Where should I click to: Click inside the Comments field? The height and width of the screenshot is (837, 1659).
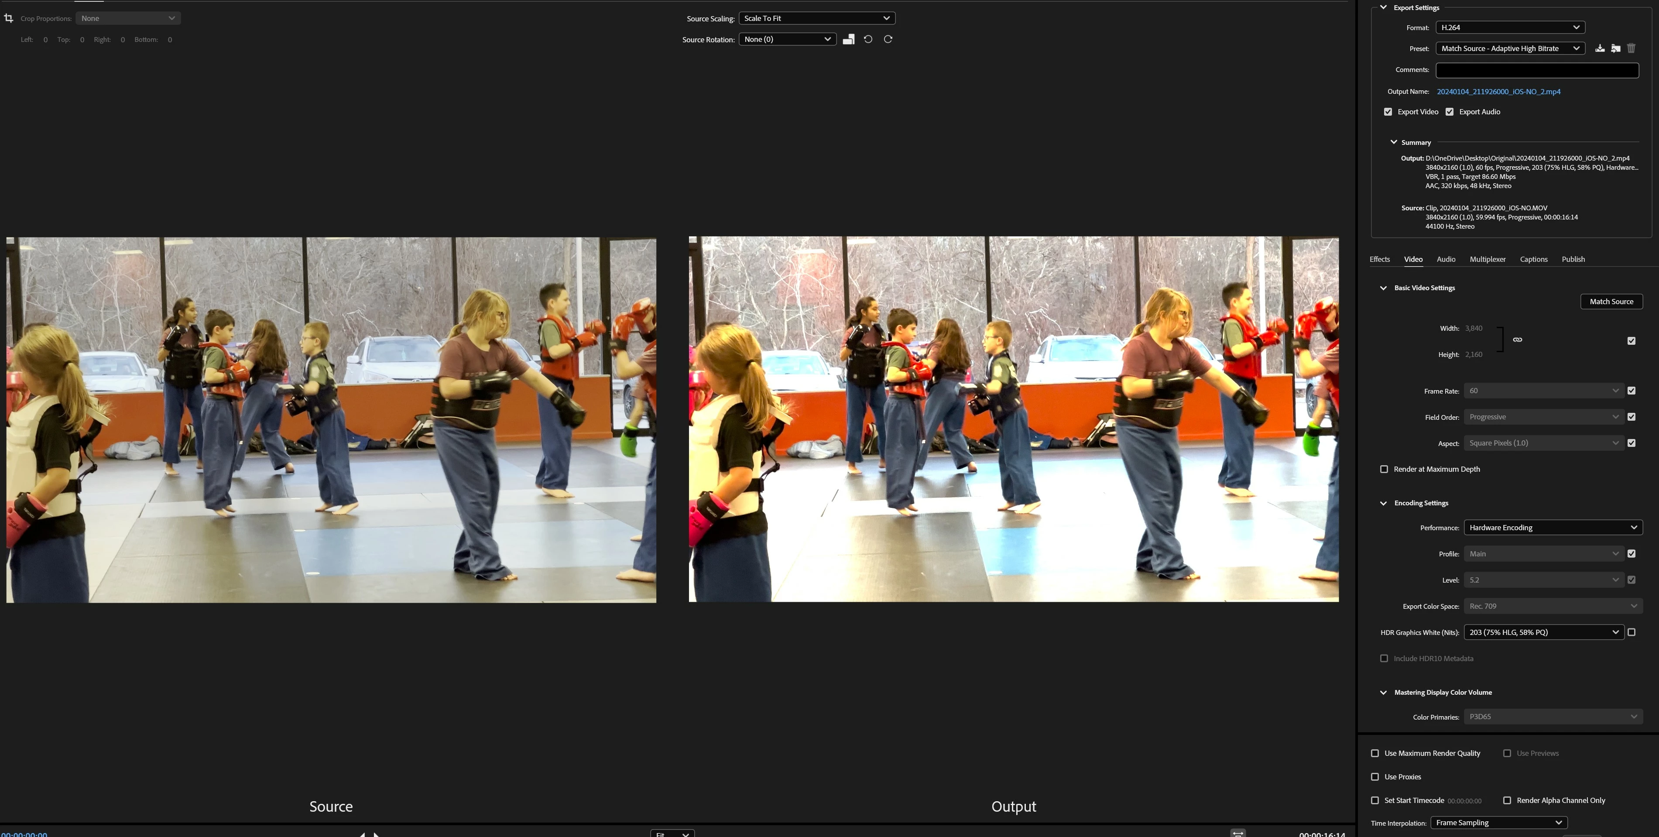(x=1537, y=70)
